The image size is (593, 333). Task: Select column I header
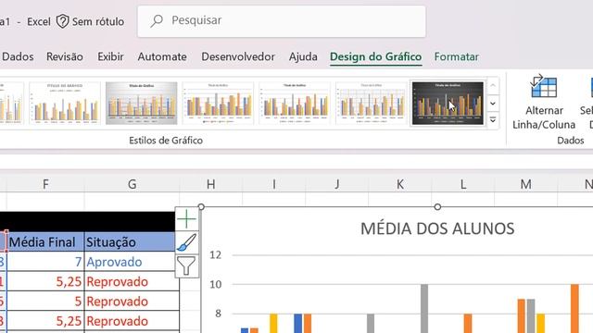(274, 184)
